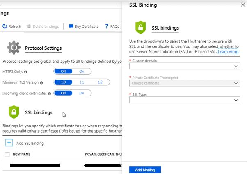
Task: Open the Learn more link
Action: (228, 52)
